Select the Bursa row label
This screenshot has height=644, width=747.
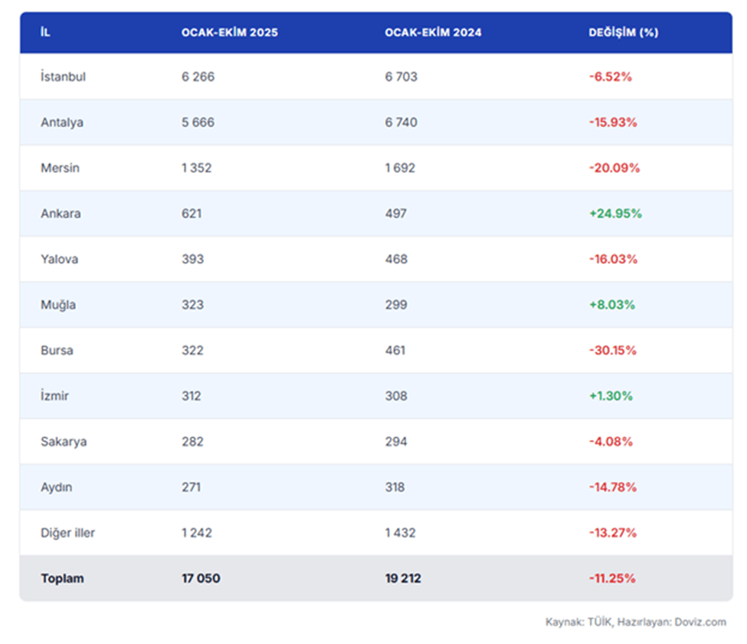tap(57, 350)
